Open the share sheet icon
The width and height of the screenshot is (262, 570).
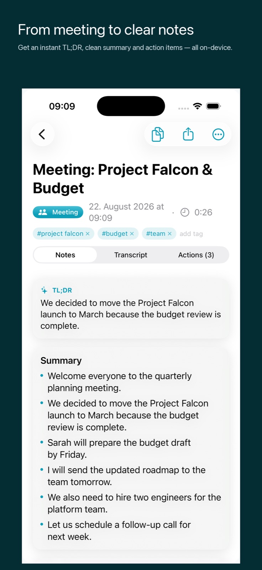click(x=188, y=134)
